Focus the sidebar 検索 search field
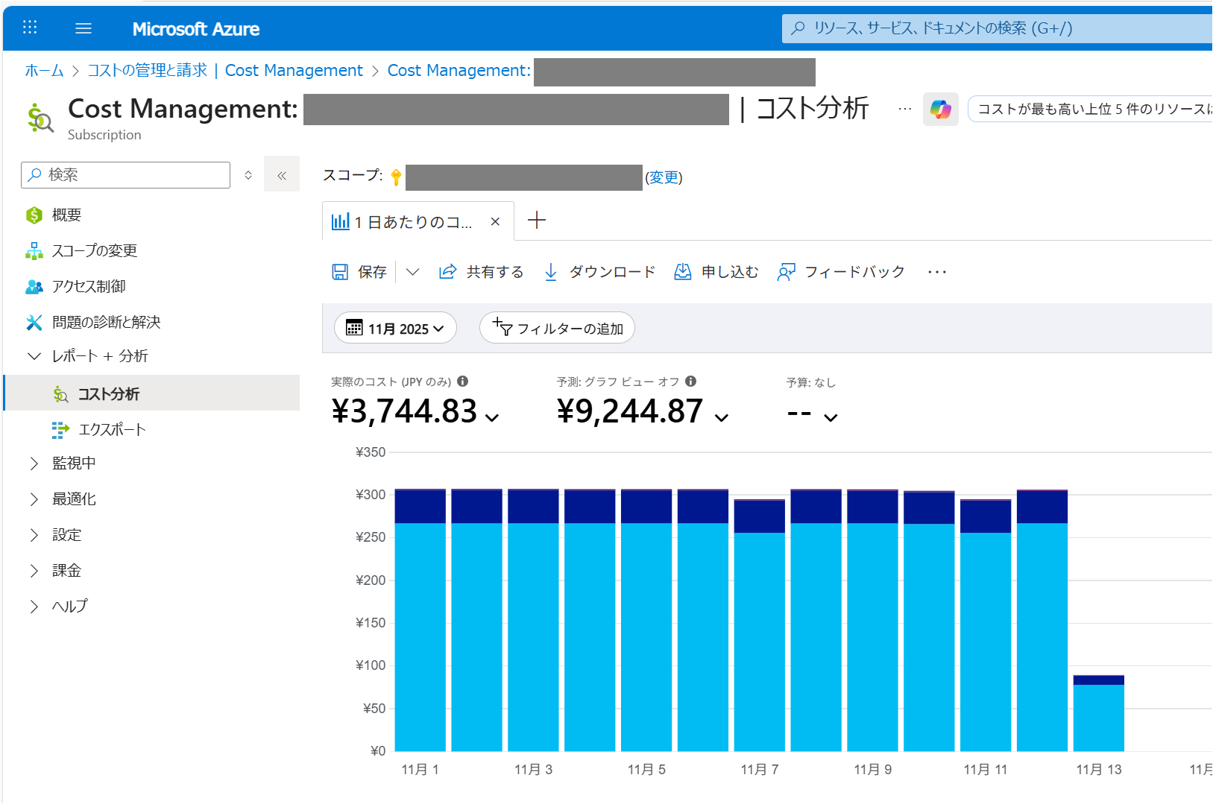Viewport: 1213px width, 804px height. (125, 175)
